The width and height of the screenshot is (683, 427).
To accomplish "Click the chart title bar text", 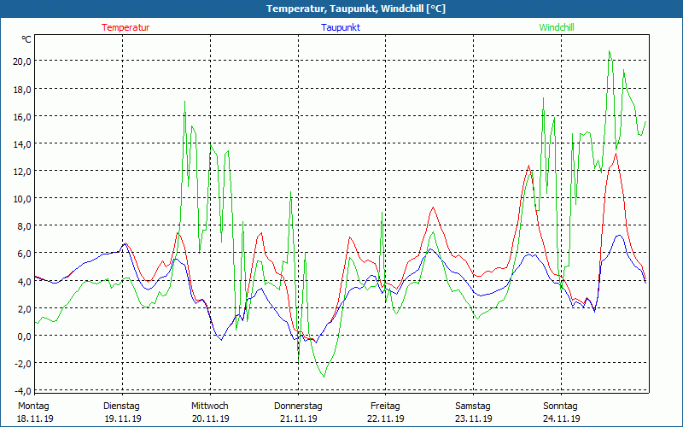I will click(341, 9).
